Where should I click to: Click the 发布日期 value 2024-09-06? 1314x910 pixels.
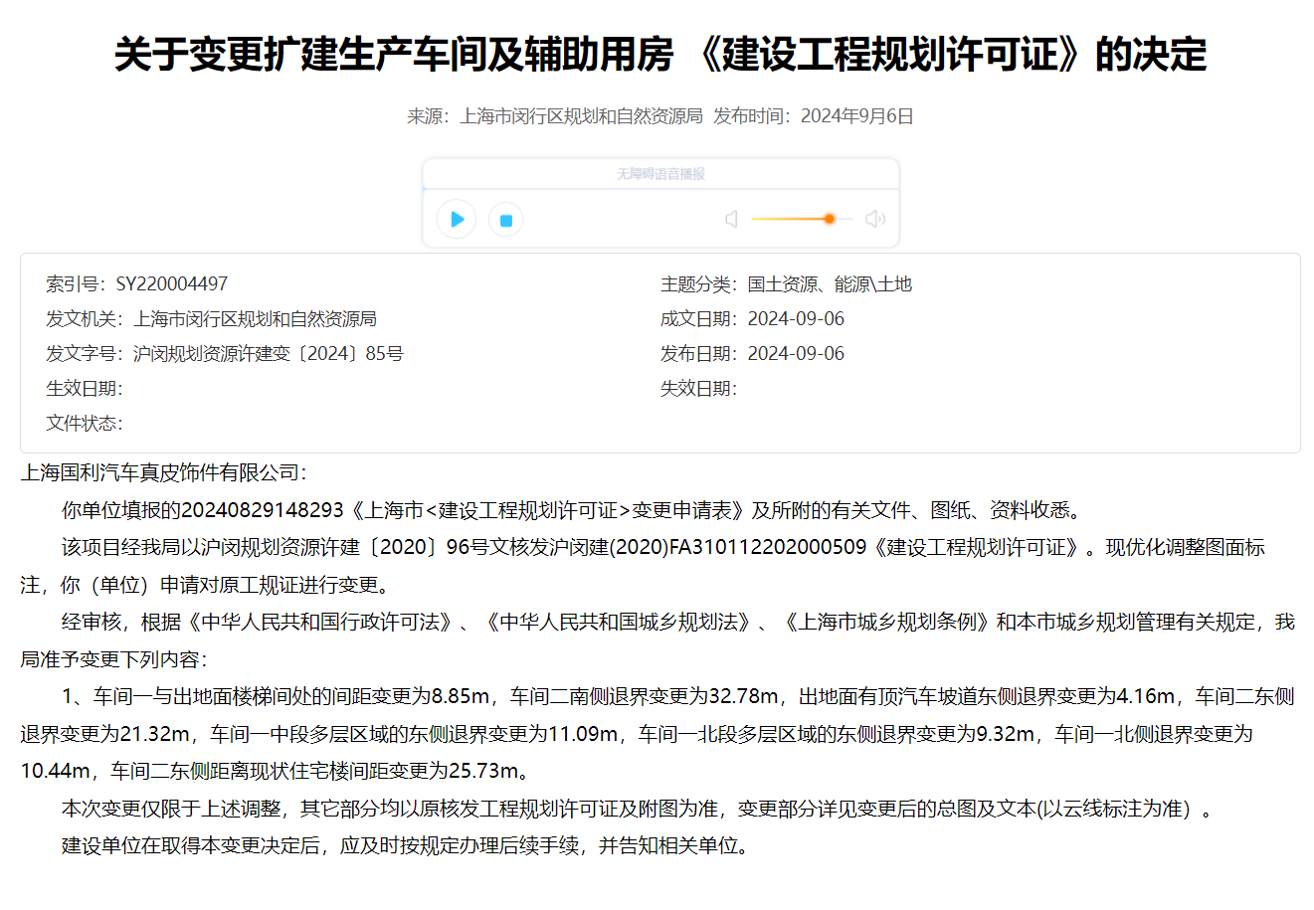(796, 354)
